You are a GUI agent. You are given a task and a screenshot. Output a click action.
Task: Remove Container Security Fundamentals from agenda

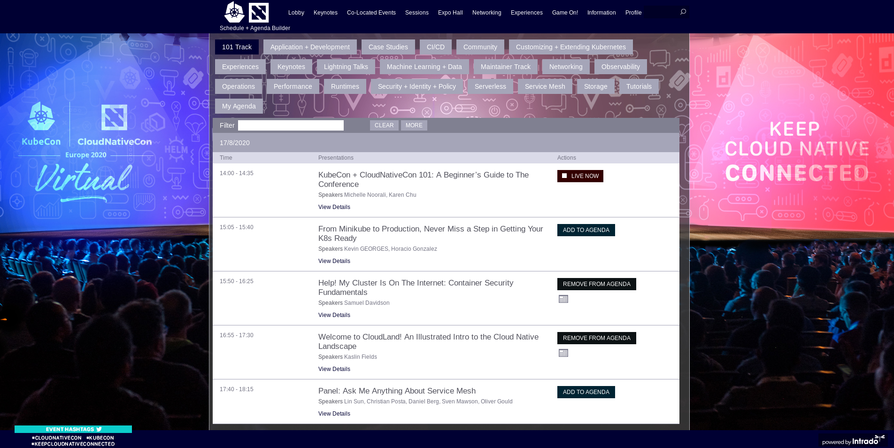(597, 284)
